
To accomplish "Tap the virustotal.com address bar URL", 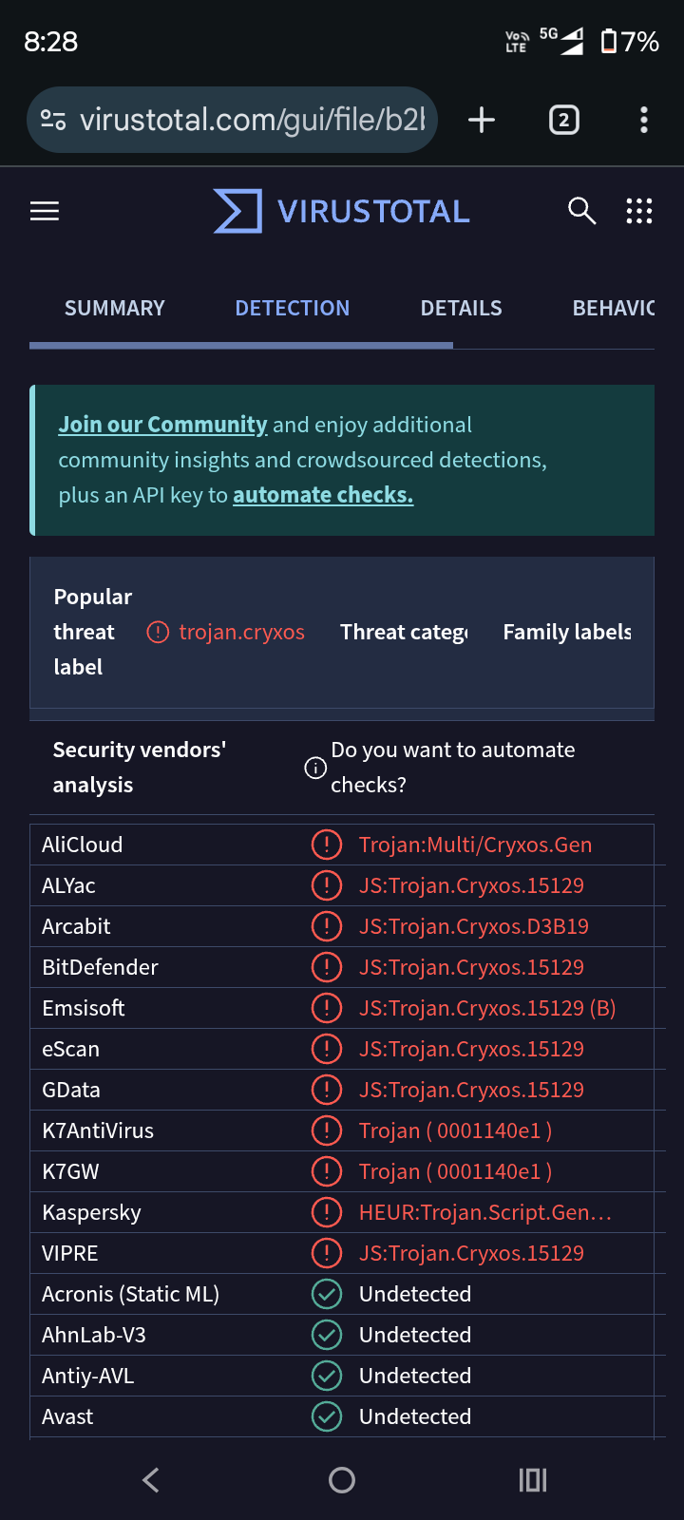I will [x=252, y=120].
